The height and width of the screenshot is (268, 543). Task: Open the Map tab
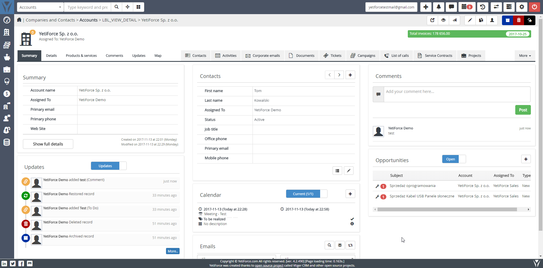tap(158, 56)
